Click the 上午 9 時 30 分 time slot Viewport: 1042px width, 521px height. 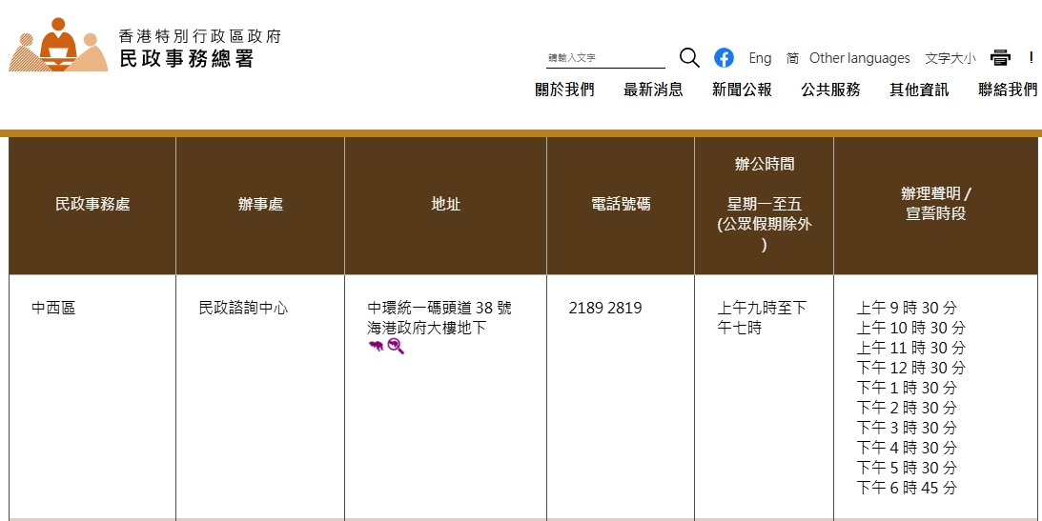point(907,308)
